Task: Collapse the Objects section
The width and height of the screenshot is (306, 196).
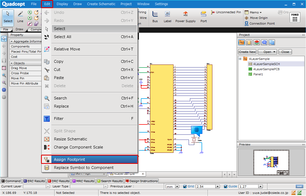Action: pos(12,63)
